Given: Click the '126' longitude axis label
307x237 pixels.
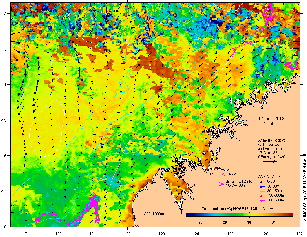Looking at the screenshot, I should coord(265,234).
